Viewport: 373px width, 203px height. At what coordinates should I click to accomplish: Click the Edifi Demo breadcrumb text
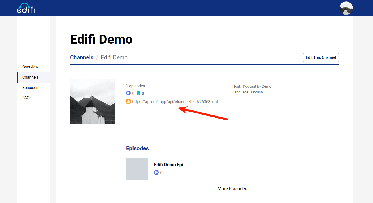pyautogui.click(x=114, y=57)
